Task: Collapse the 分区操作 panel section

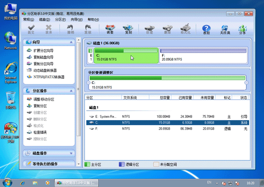Action: coord(71,91)
